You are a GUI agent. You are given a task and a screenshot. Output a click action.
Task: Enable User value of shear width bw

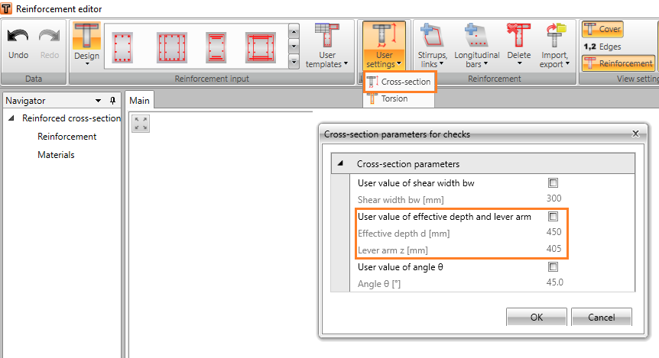(553, 183)
